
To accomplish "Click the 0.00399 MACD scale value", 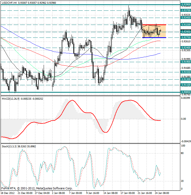I will coord(186,98).
